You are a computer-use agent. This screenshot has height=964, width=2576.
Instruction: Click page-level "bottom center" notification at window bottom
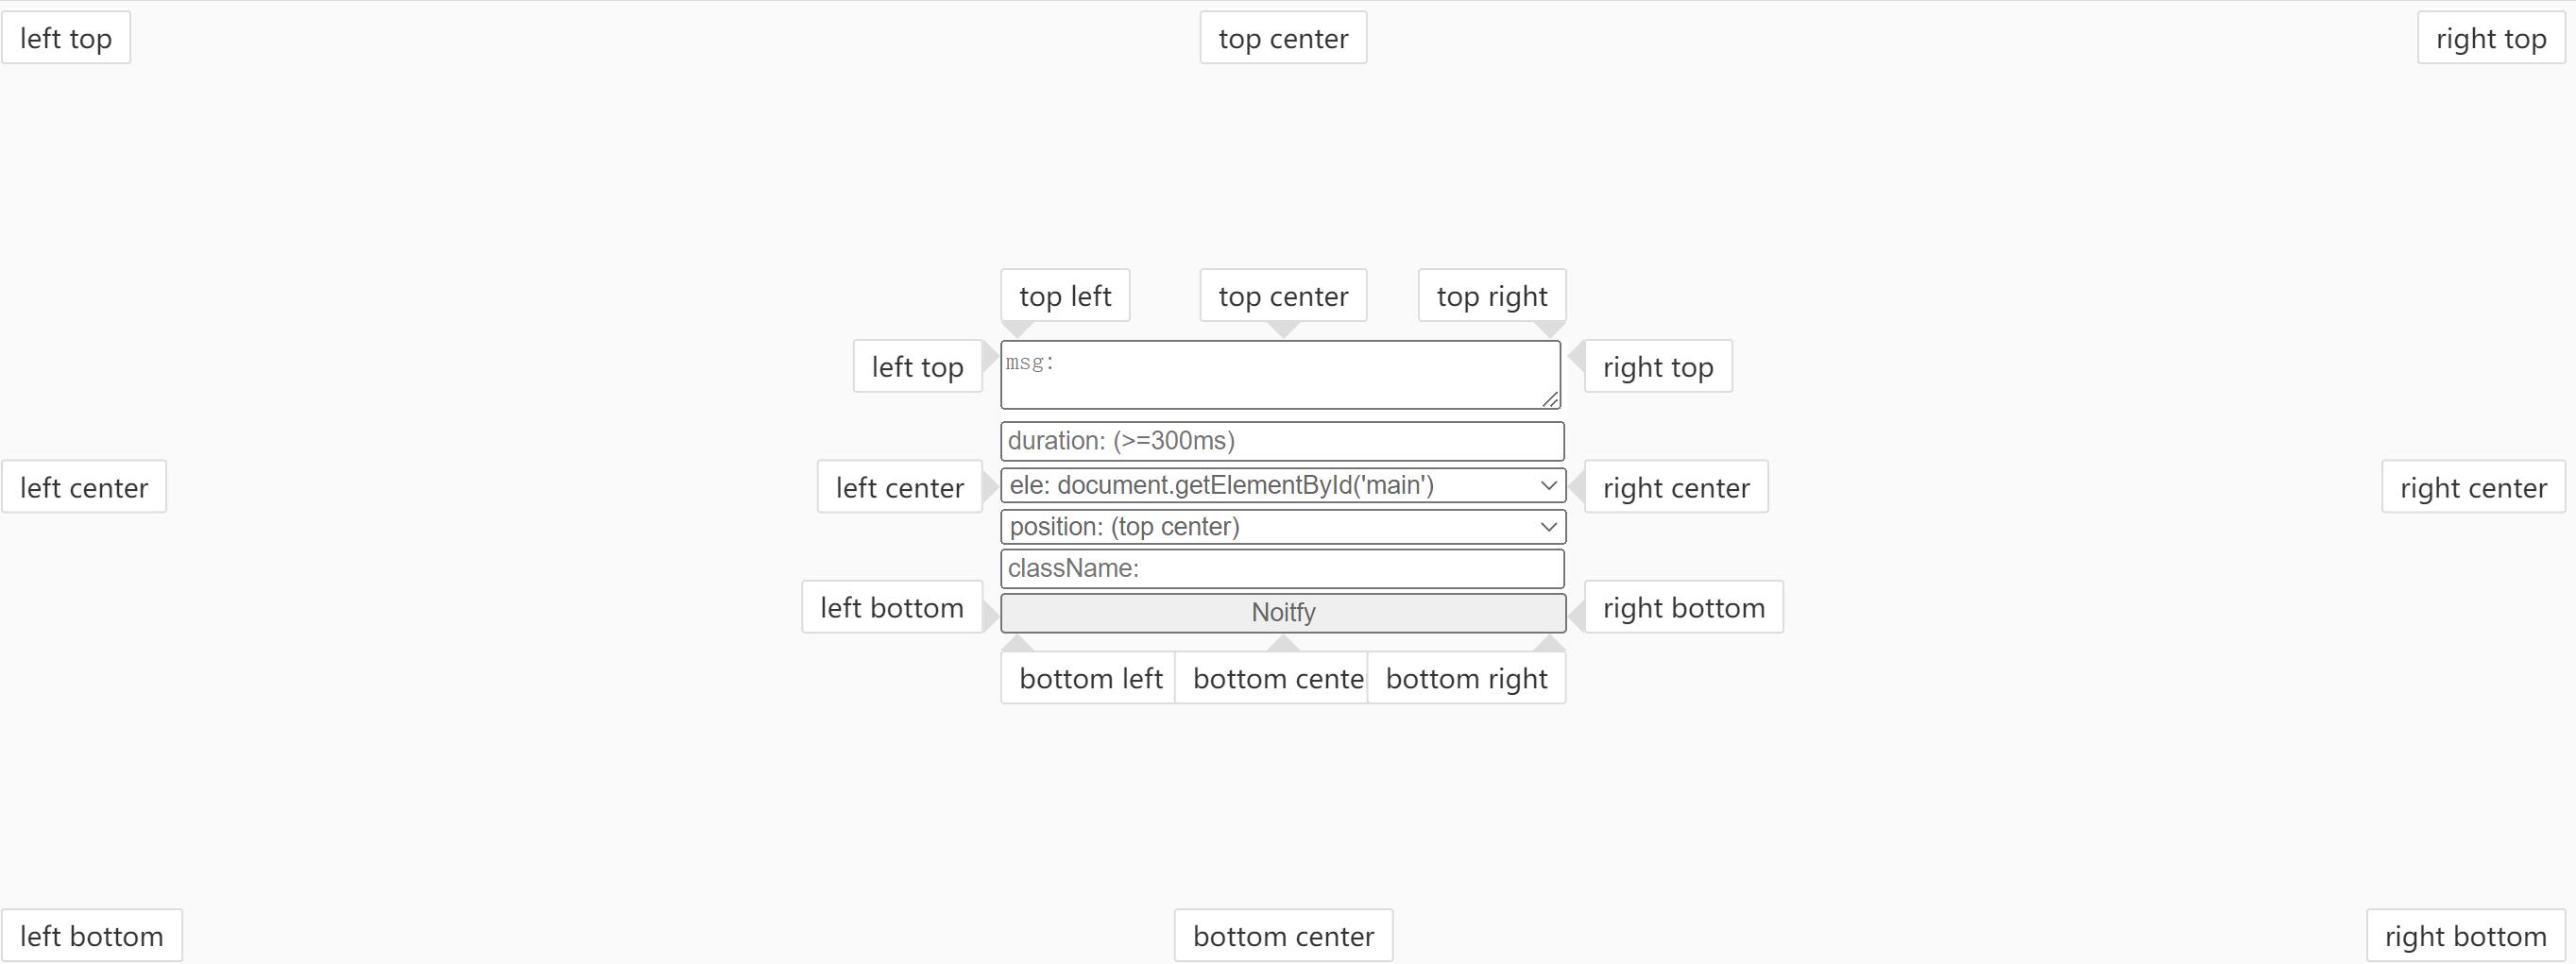click(1283, 936)
